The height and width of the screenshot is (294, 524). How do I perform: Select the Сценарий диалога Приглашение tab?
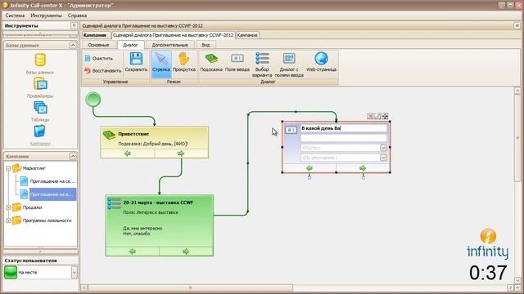coord(173,35)
